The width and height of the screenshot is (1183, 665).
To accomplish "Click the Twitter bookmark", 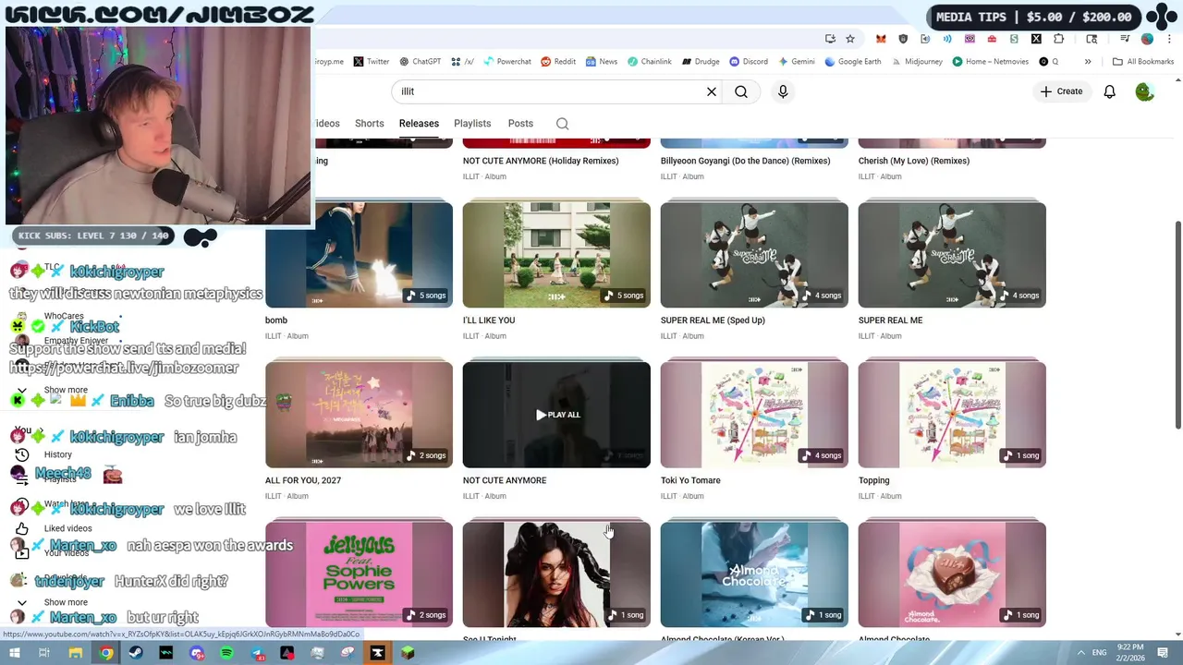I will (371, 62).
